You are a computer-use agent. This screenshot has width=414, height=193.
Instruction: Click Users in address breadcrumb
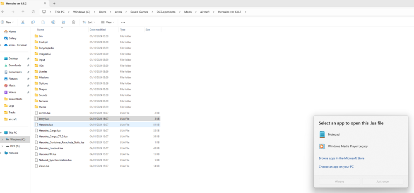point(102,12)
